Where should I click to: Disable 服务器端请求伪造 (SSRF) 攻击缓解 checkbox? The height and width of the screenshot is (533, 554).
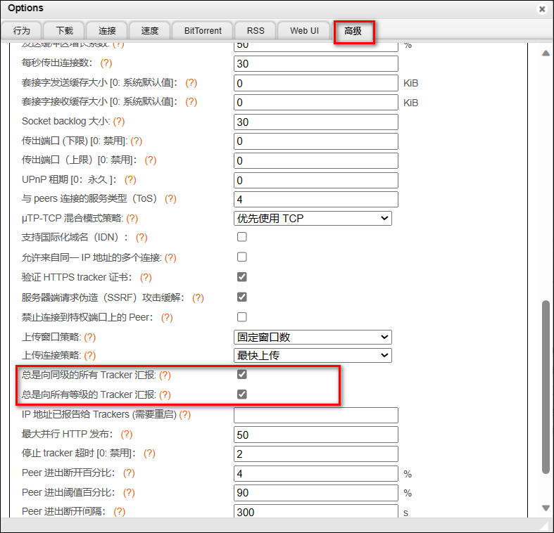[x=241, y=297]
